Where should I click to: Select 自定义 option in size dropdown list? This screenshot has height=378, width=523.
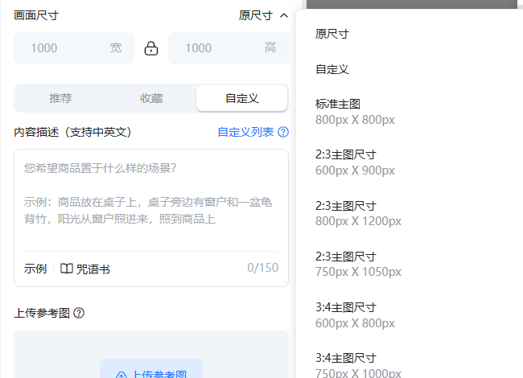pos(332,69)
